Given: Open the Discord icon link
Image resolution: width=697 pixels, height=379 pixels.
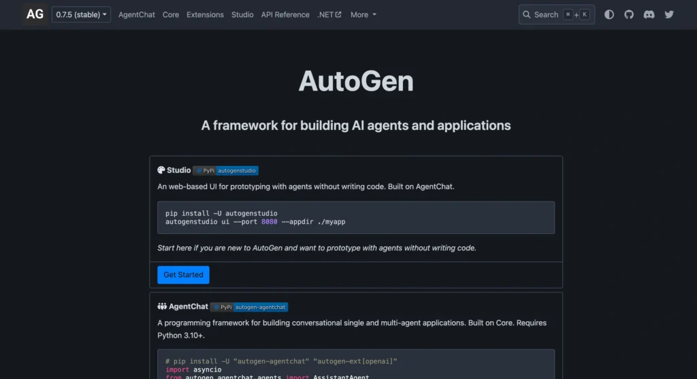Looking at the screenshot, I should click(x=649, y=15).
